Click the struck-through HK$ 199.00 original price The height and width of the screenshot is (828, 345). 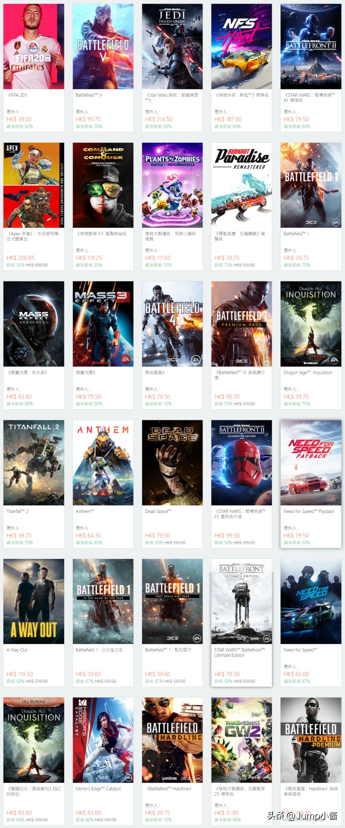244,542
